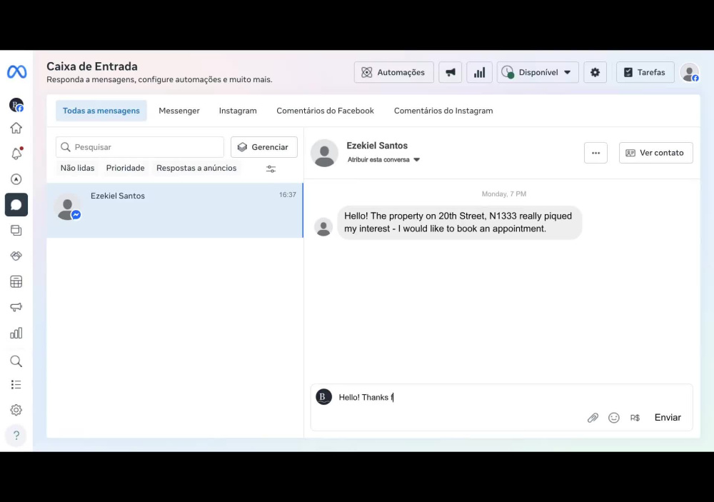Viewport: 714px width, 502px height.
Task: Select the Inbox chat bubble icon
Action: pos(16,204)
